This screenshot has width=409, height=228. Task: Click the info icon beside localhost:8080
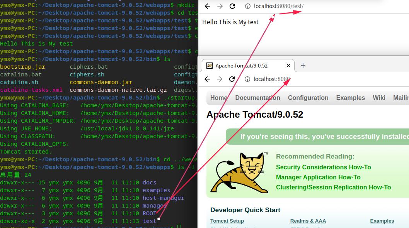pyautogui.click(x=247, y=79)
